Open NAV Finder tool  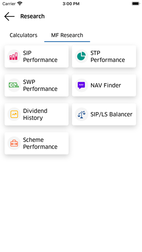click(104, 85)
